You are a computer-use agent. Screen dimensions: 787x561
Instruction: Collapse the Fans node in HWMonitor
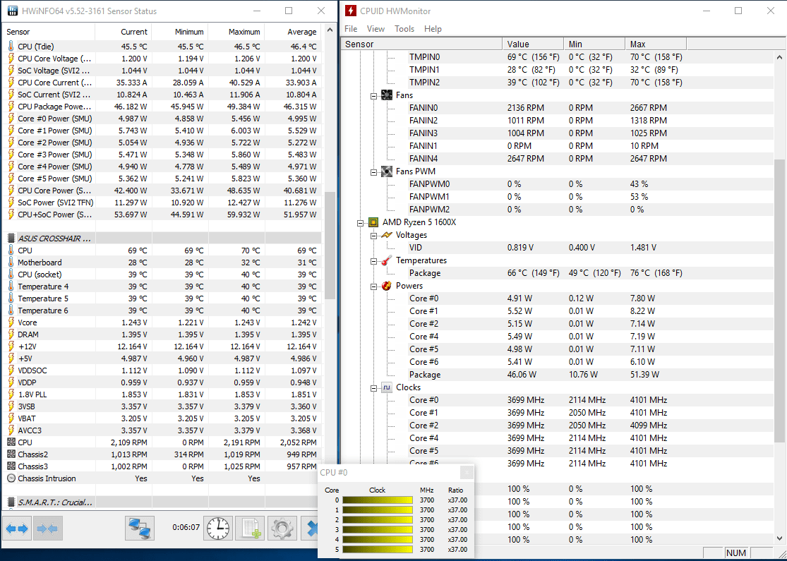[373, 96]
